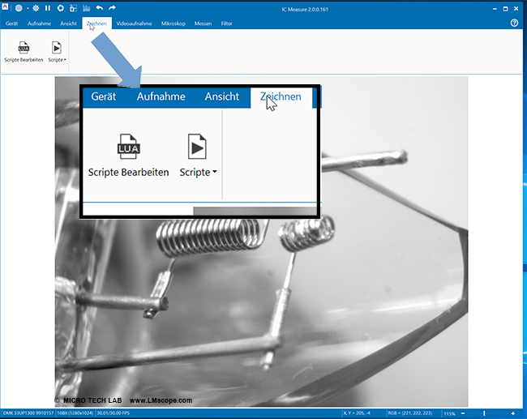This screenshot has width=527, height=419.
Task: Redo the last action
Action: point(112,8)
